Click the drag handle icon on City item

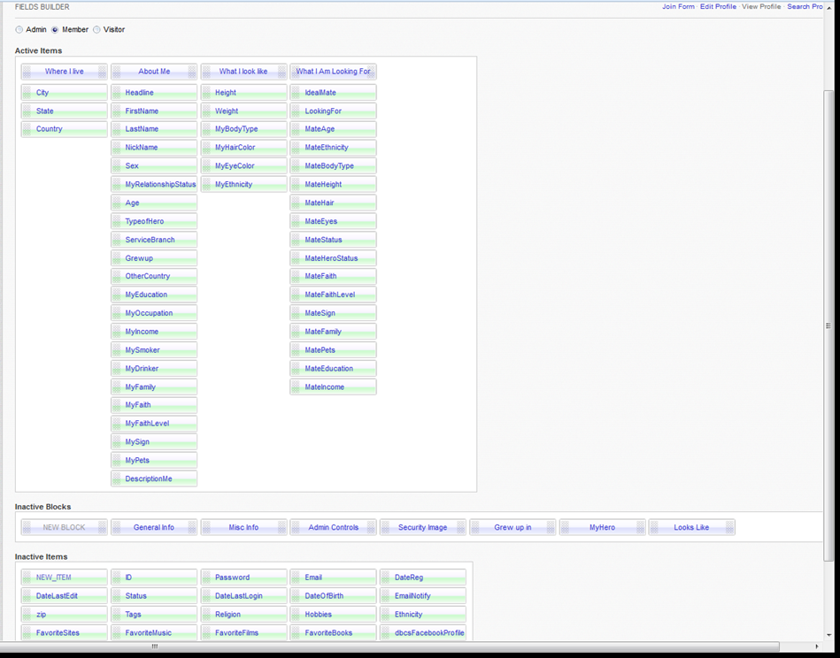(x=27, y=93)
